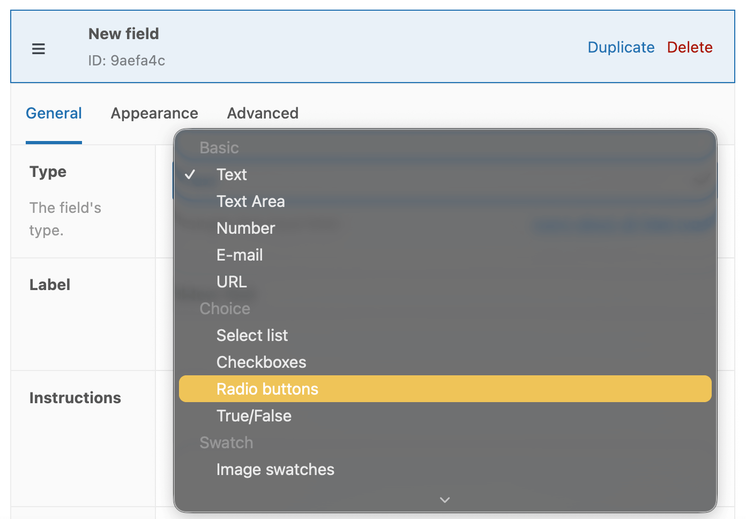This screenshot has width=746, height=519.
Task: Delete this field via the Delete link
Action: [690, 47]
